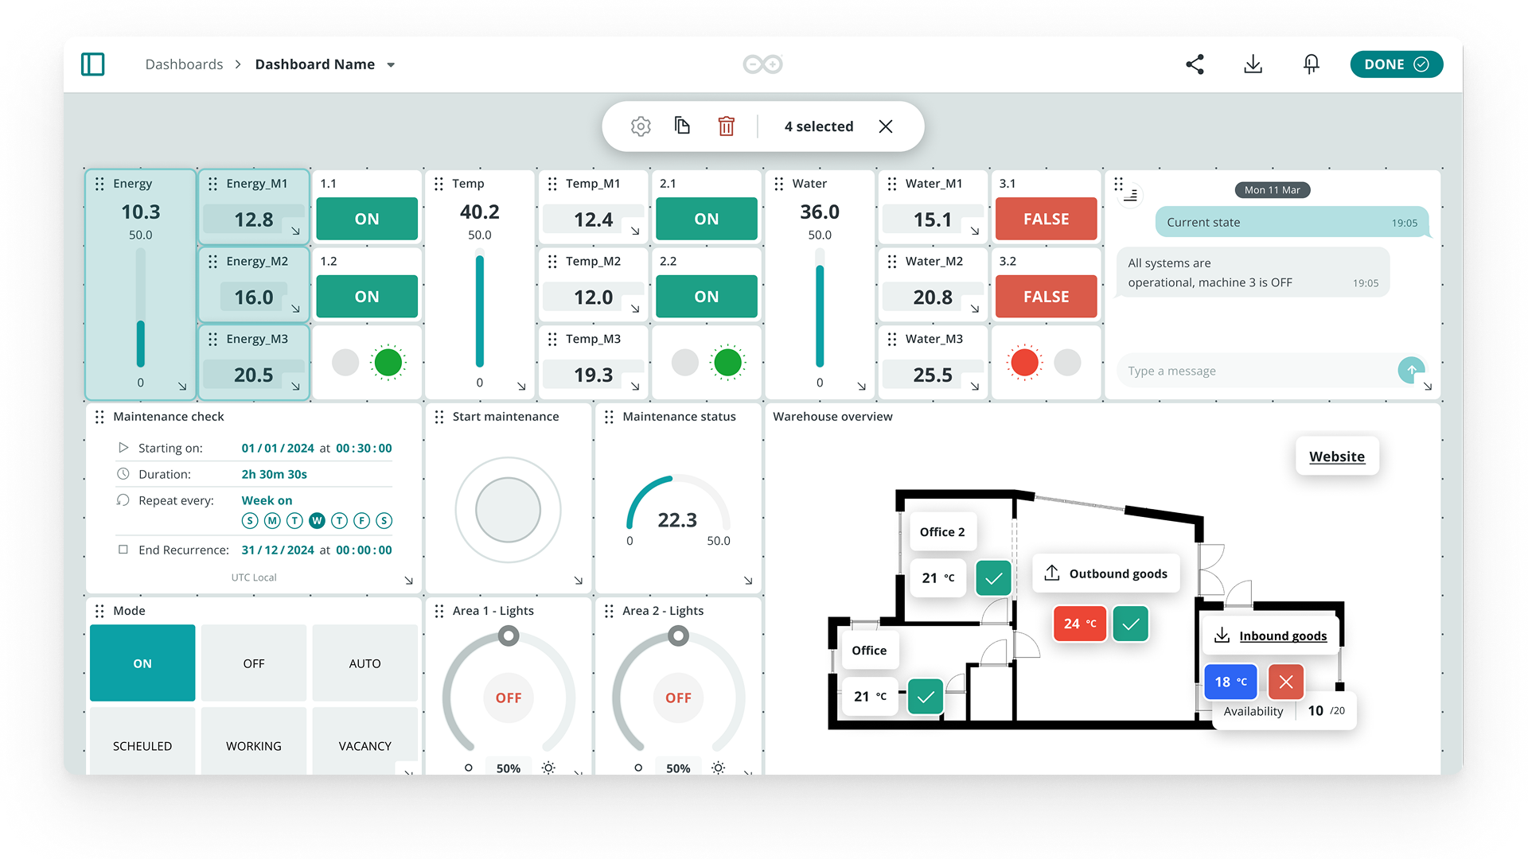Open the share dashboard icon
The image size is (1528, 859).
[x=1195, y=64]
